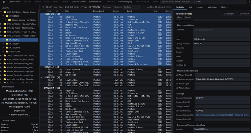Collapse the MusicBrainz extensions section

pyautogui.click(x=187, y=71)
